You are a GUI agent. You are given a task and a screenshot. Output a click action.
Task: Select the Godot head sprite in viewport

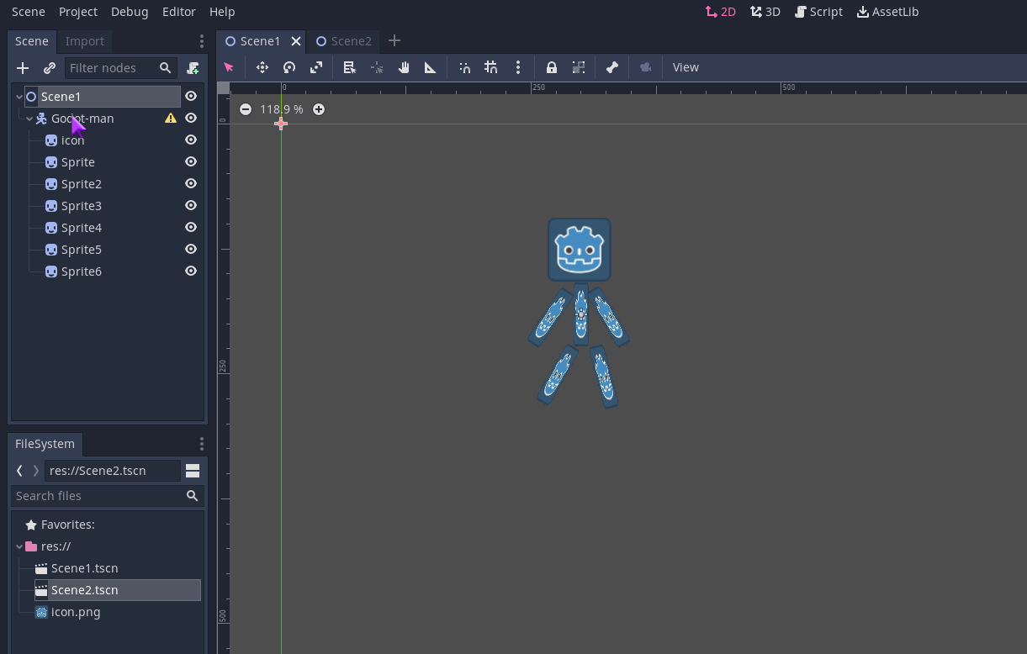point(580,250)
